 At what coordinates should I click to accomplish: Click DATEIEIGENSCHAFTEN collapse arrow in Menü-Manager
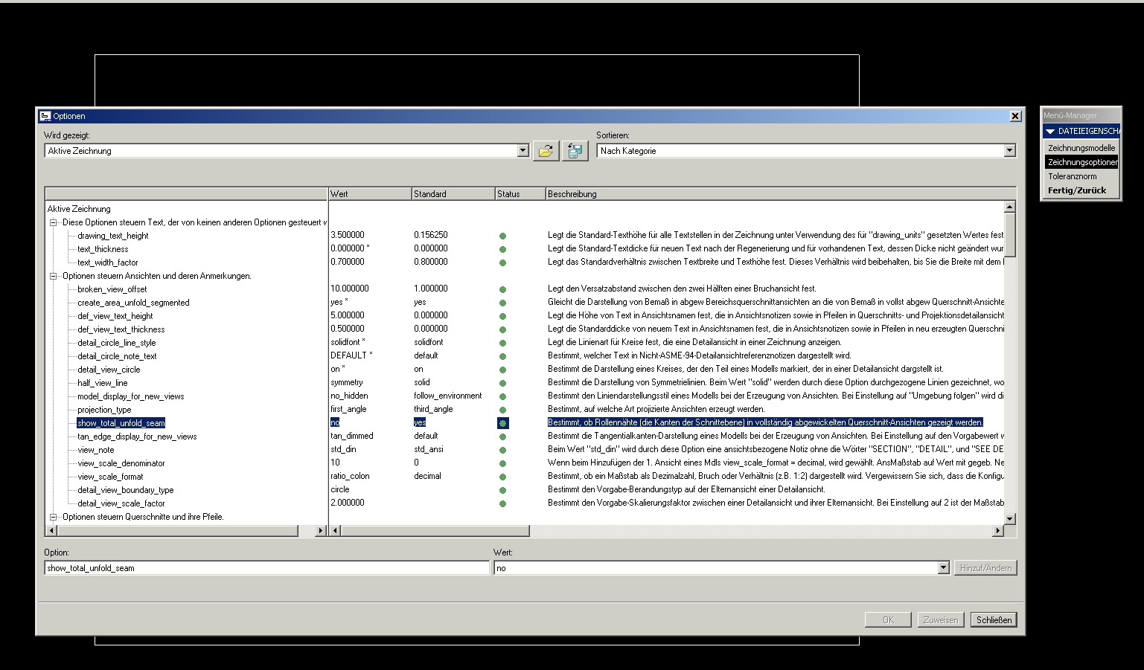point(1050,131)
